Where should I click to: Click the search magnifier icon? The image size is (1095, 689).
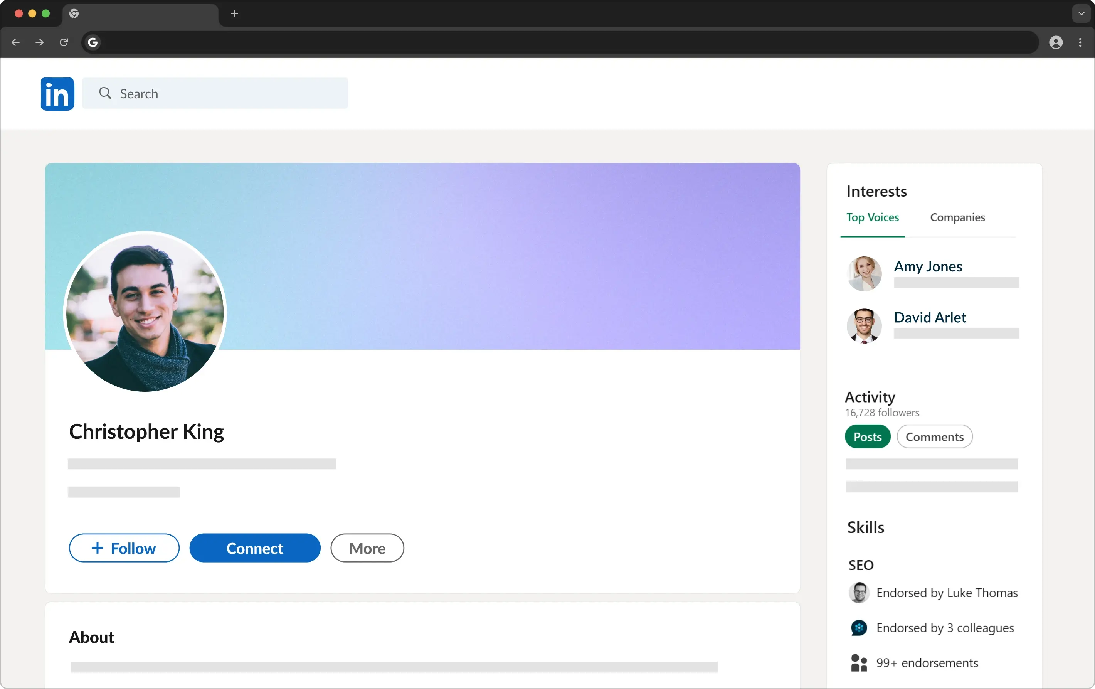(x=105, y=93)
